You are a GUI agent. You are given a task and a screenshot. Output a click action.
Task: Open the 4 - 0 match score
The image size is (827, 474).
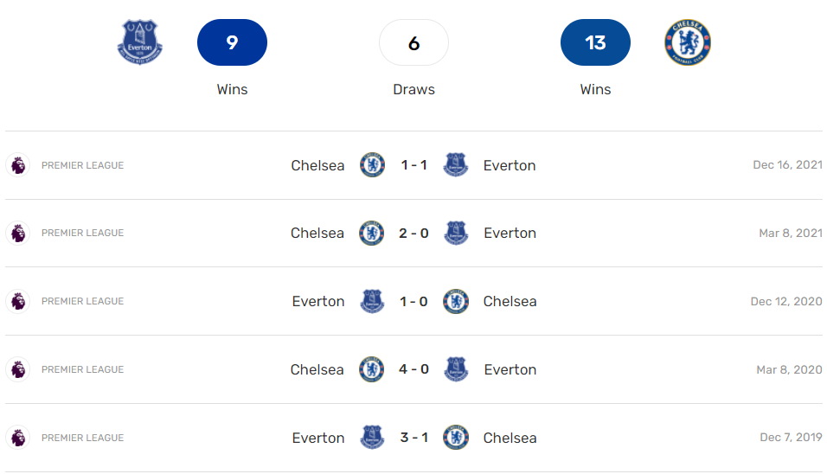[x=414, y=369]
